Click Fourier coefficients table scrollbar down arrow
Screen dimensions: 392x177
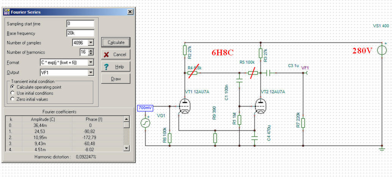pos(127,148)
